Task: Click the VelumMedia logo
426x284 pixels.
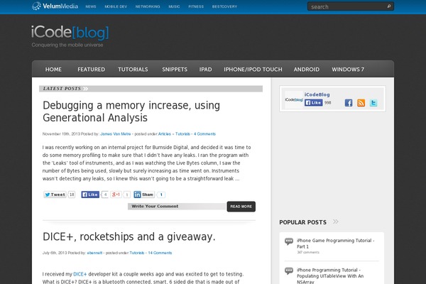Action: tap(55, 6)
